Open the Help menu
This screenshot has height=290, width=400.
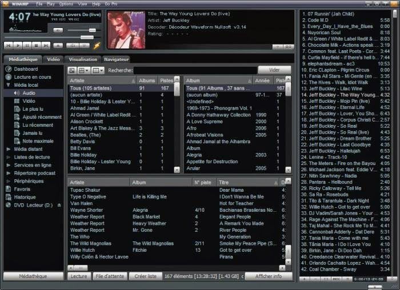pos(96,4)
